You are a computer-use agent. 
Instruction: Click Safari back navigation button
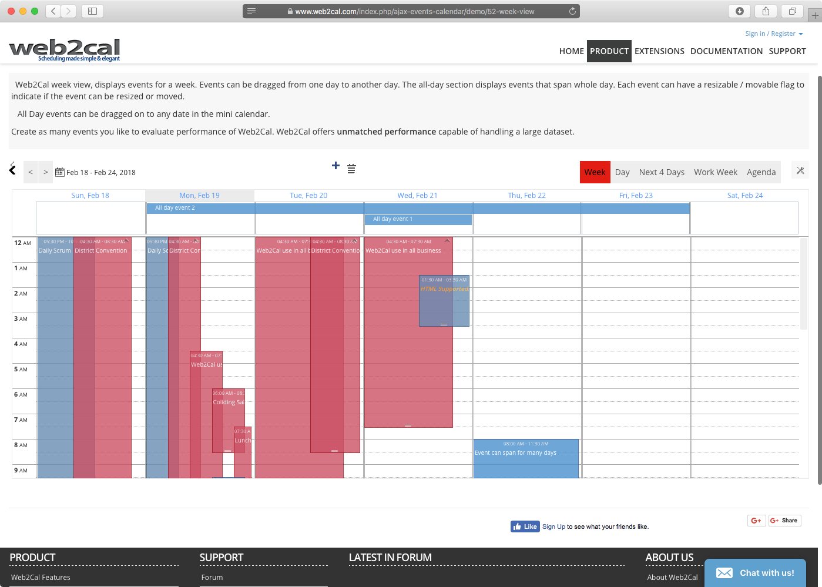coord(53,11)
